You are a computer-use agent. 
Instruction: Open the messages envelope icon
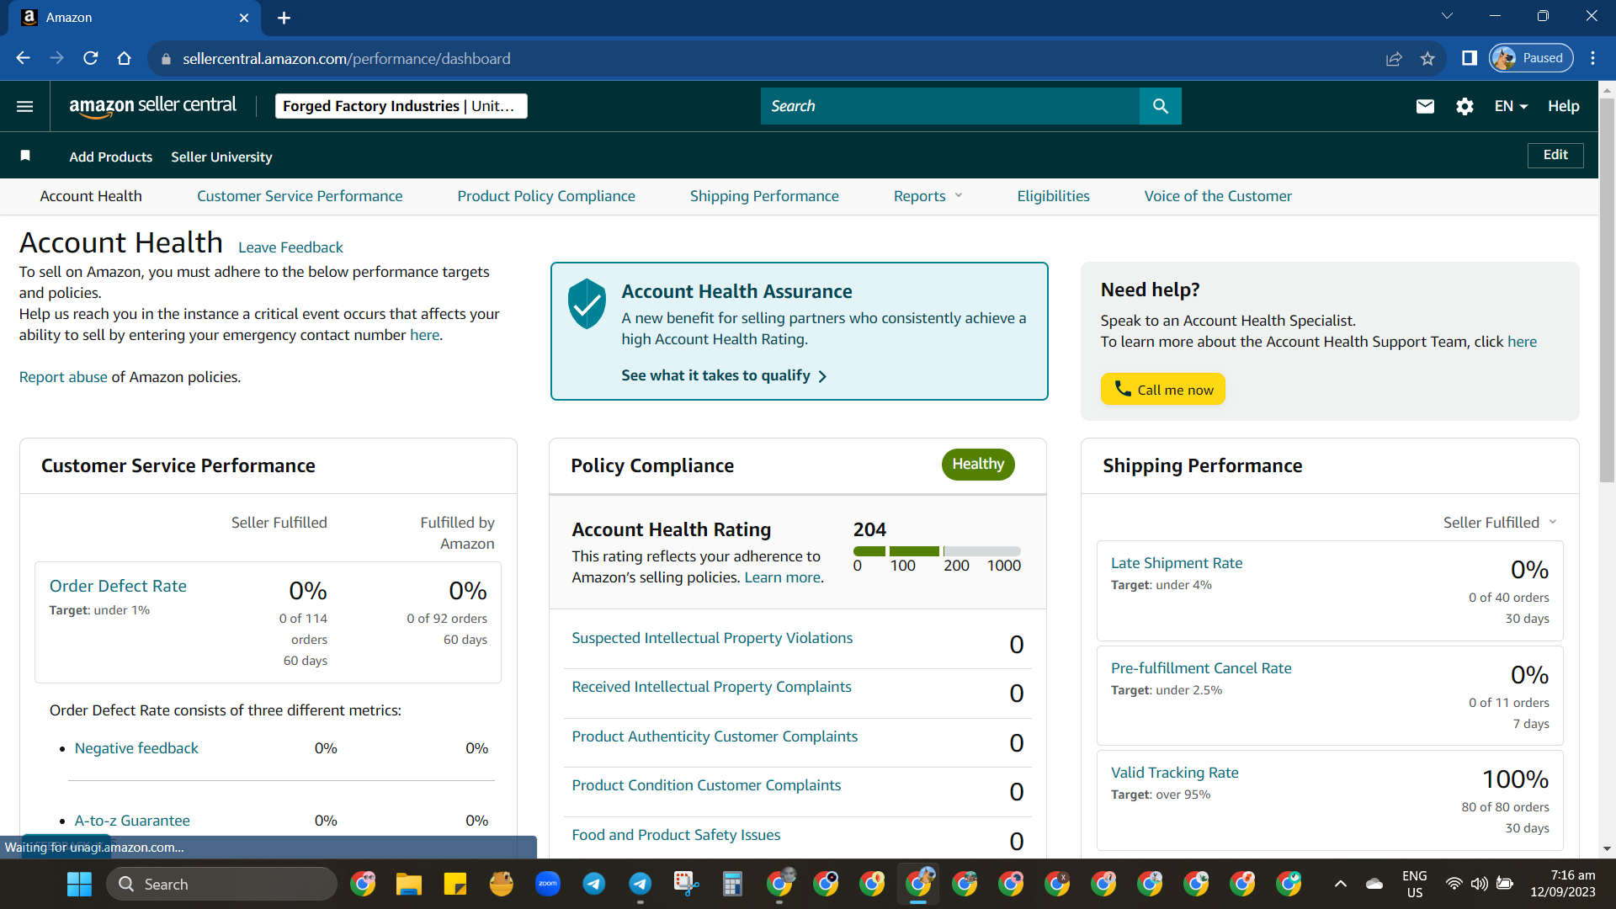(1424, 106)
